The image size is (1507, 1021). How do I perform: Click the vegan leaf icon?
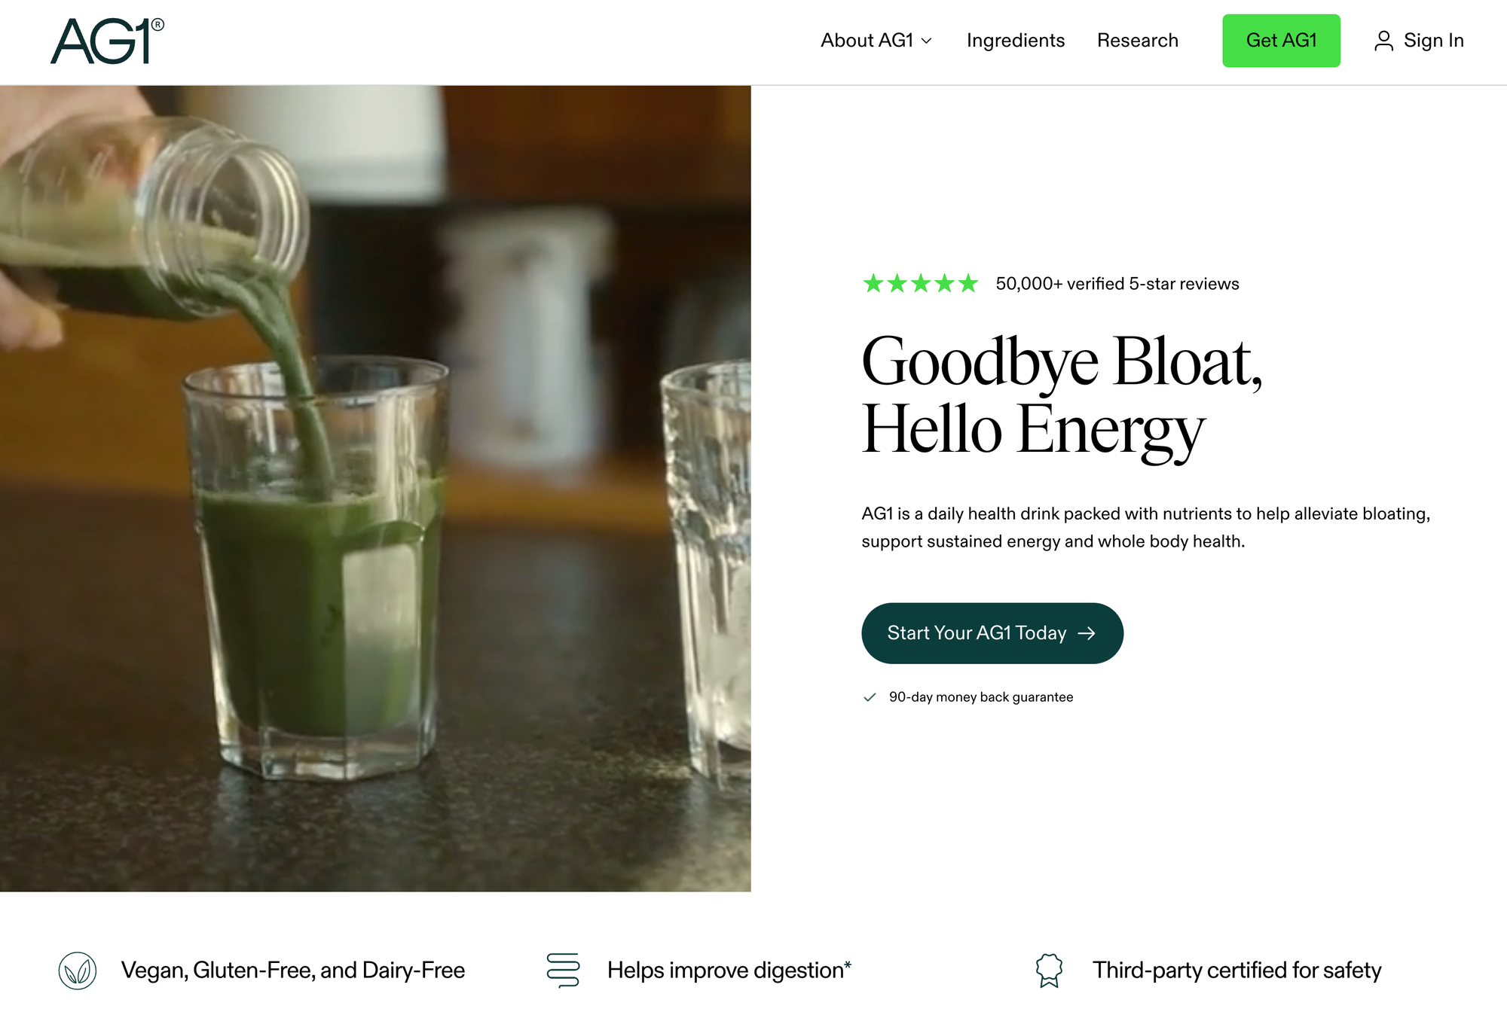coord(78,971)
